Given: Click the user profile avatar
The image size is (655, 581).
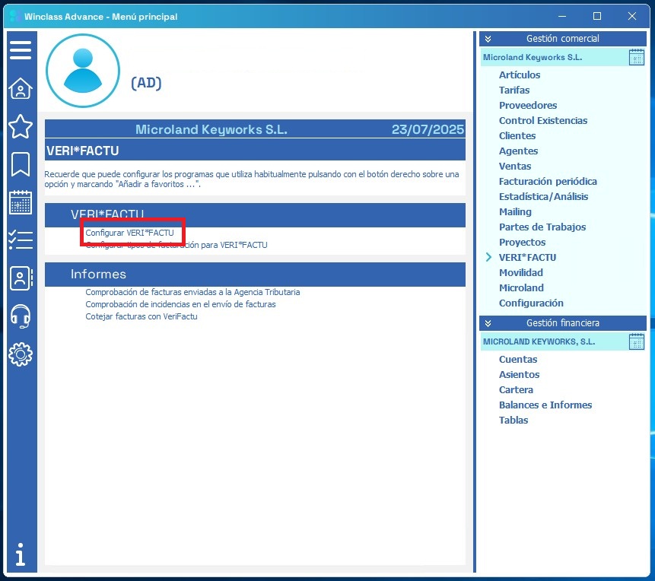Looking at the screenshot, I should coord(83,71).
